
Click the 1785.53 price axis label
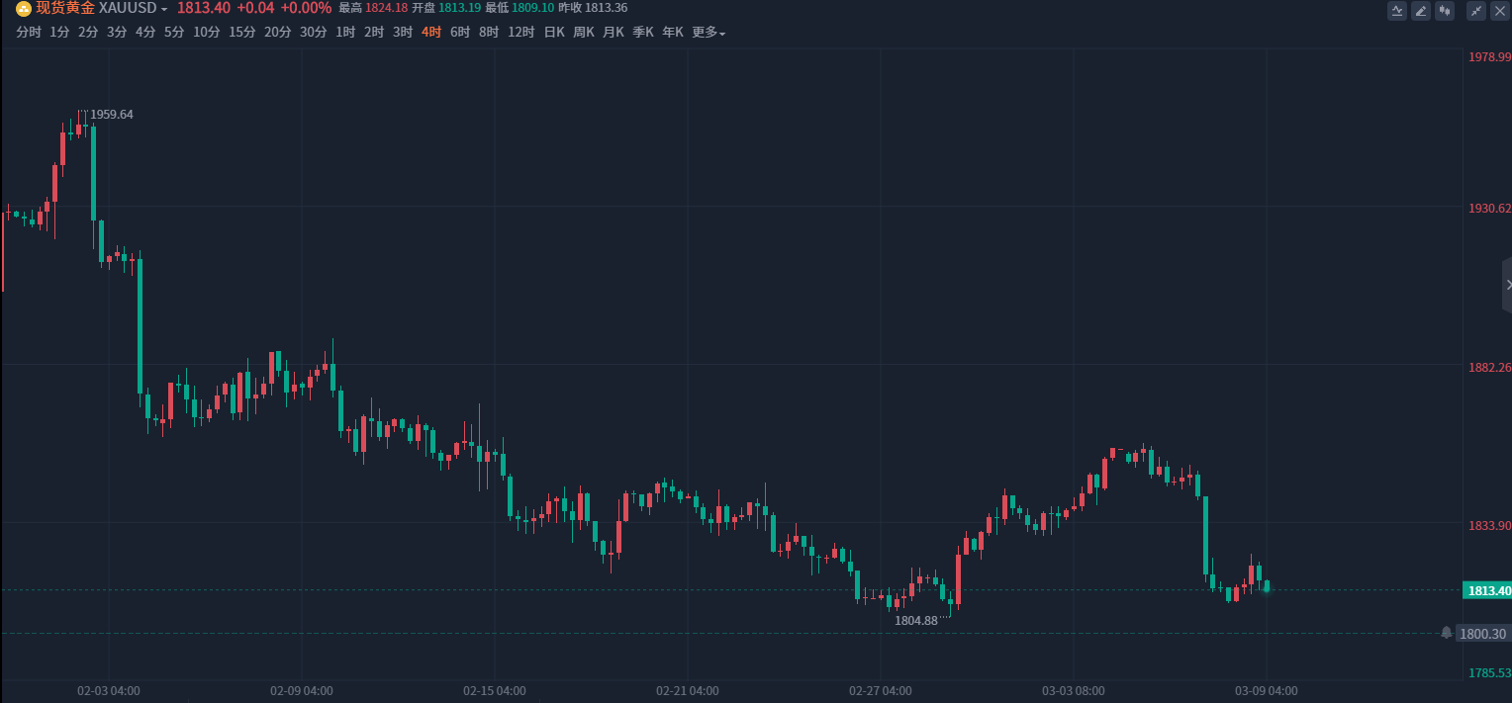1489,673
